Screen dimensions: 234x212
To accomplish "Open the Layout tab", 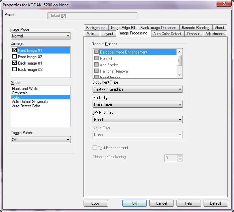I will [x=108, y=34].
